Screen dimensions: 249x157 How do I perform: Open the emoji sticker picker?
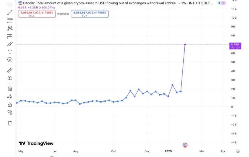(10, 60)
